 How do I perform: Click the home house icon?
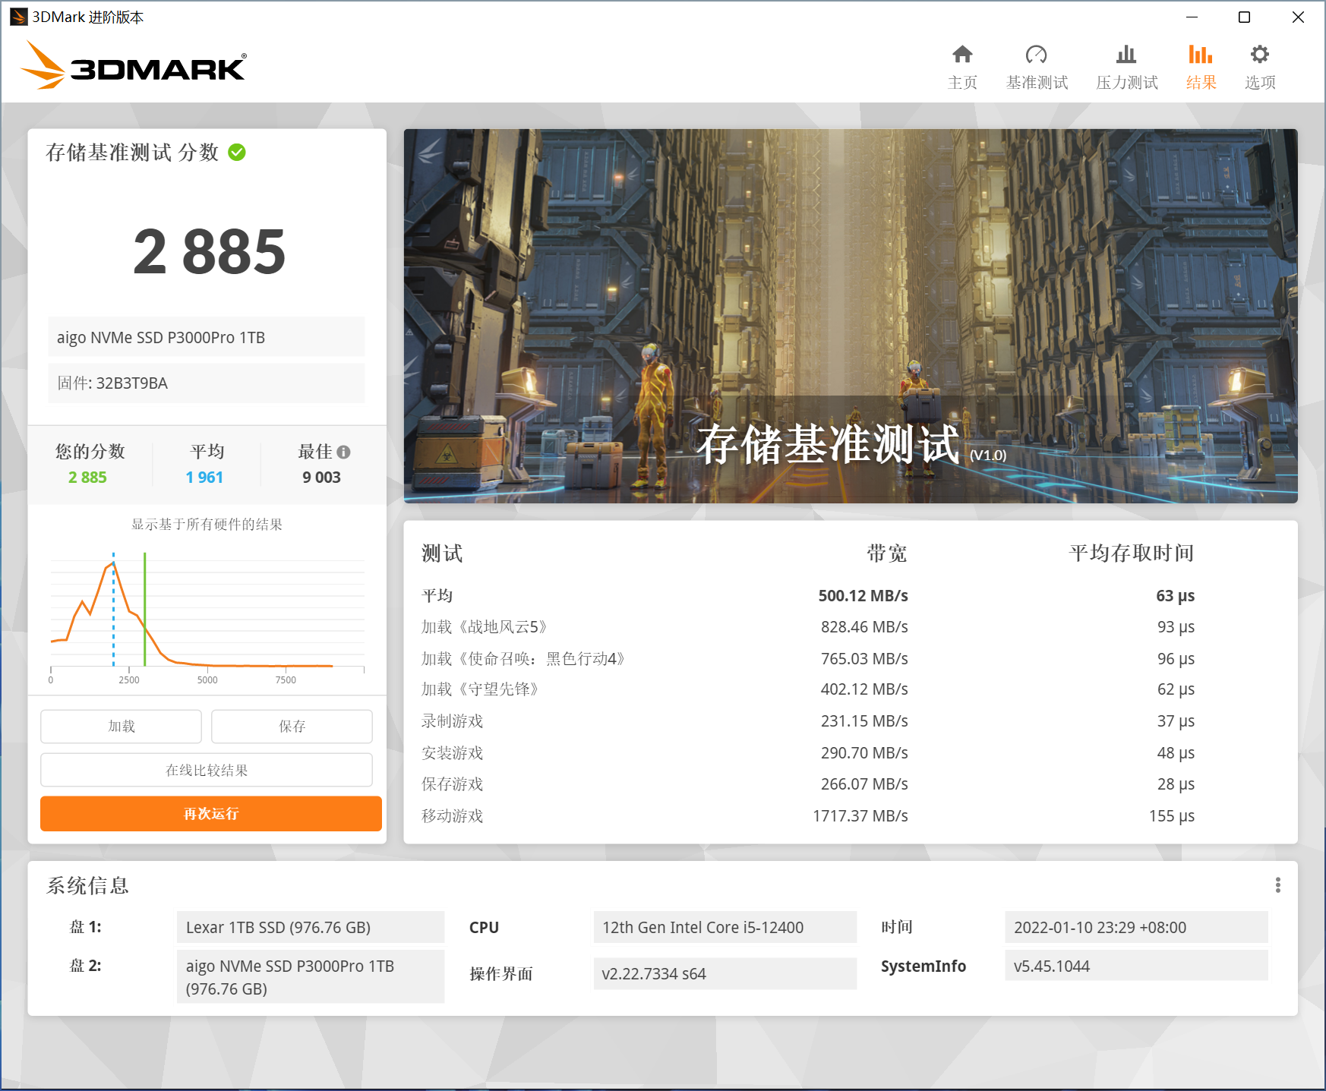(x=962, y=54)
